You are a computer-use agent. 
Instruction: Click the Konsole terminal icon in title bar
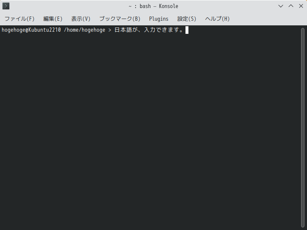6,6
